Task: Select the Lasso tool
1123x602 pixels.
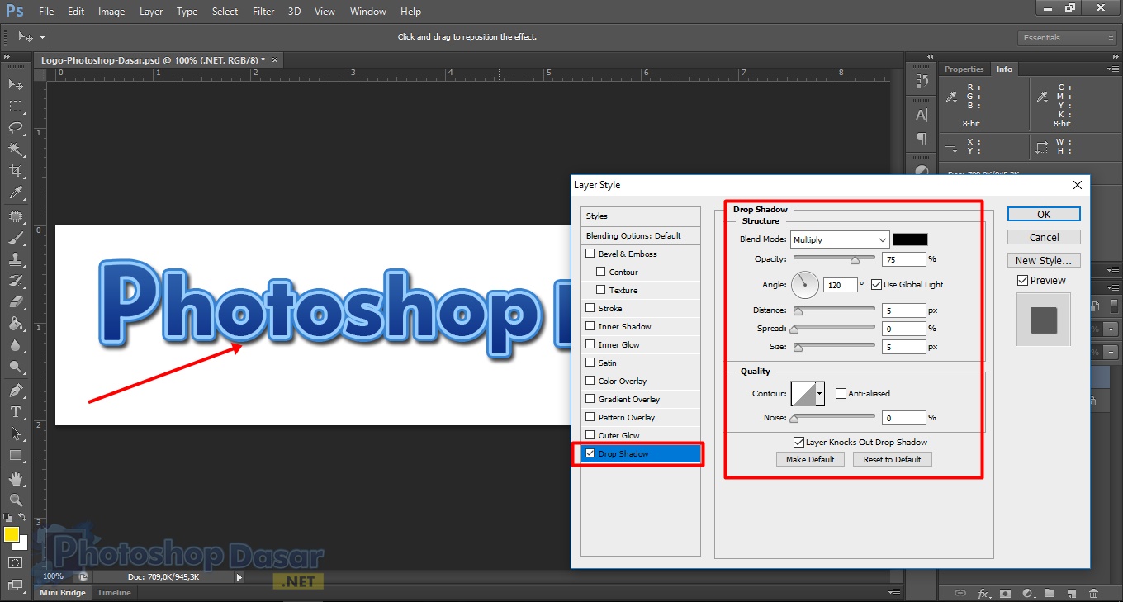Action: coord(16,127)
